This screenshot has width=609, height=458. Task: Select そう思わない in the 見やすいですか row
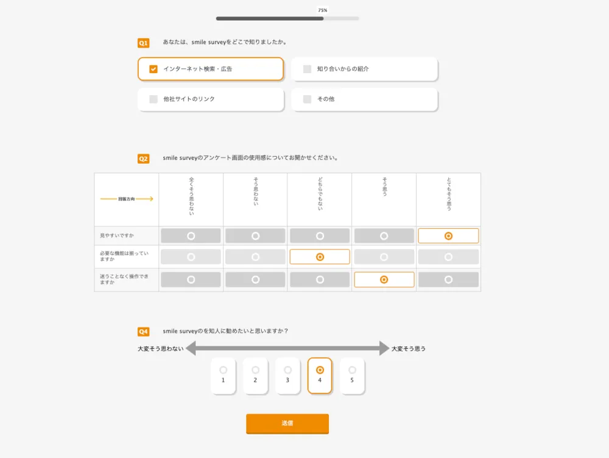pos(255,235)
